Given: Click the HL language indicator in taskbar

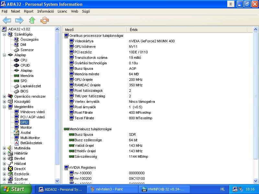Looking at the screenshot, I should 222,189.
